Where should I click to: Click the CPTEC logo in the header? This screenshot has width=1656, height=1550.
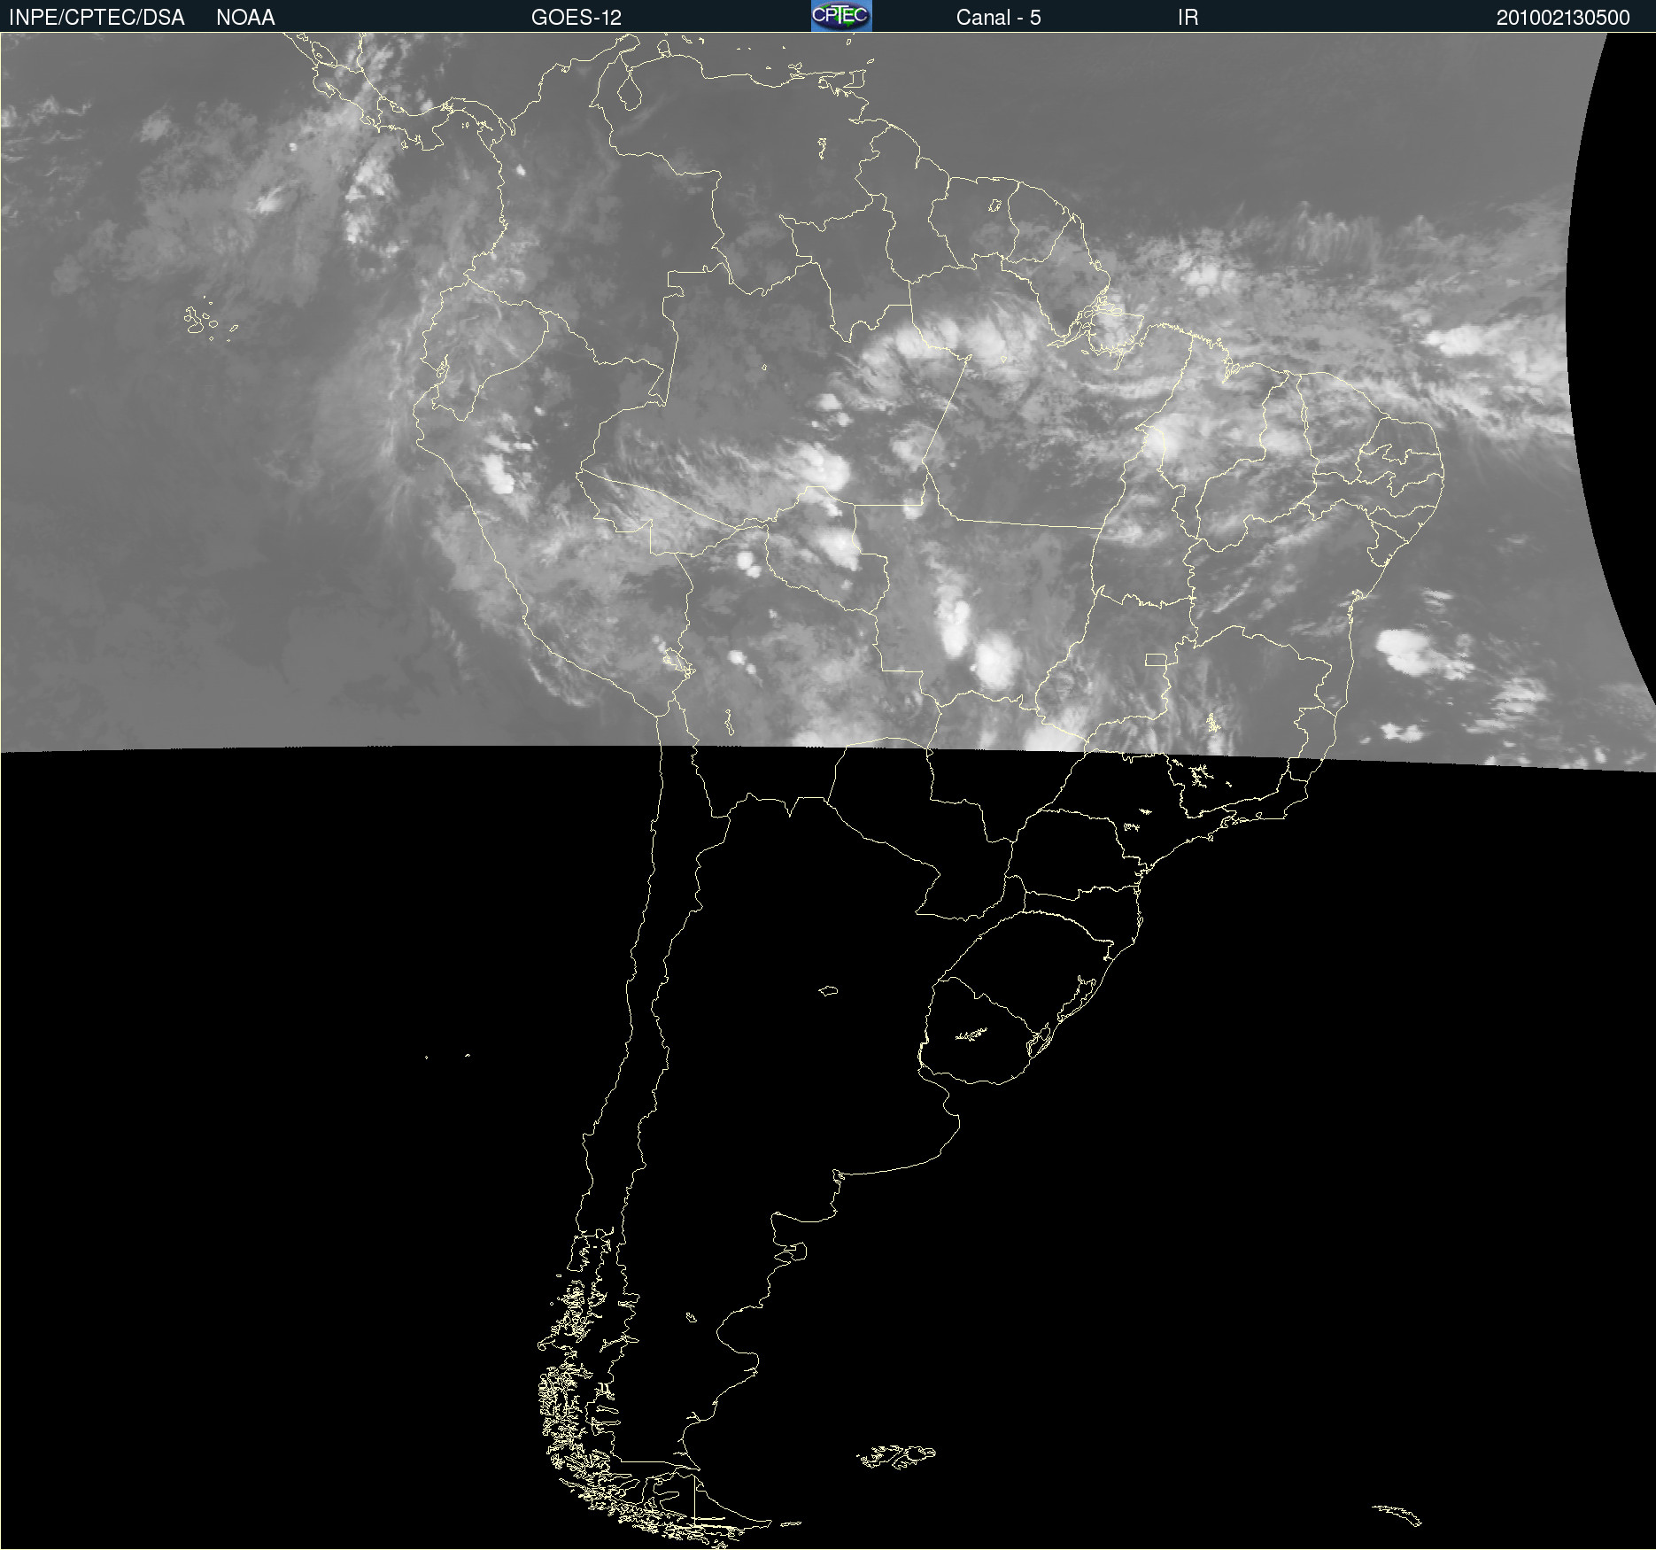(841, 16)
